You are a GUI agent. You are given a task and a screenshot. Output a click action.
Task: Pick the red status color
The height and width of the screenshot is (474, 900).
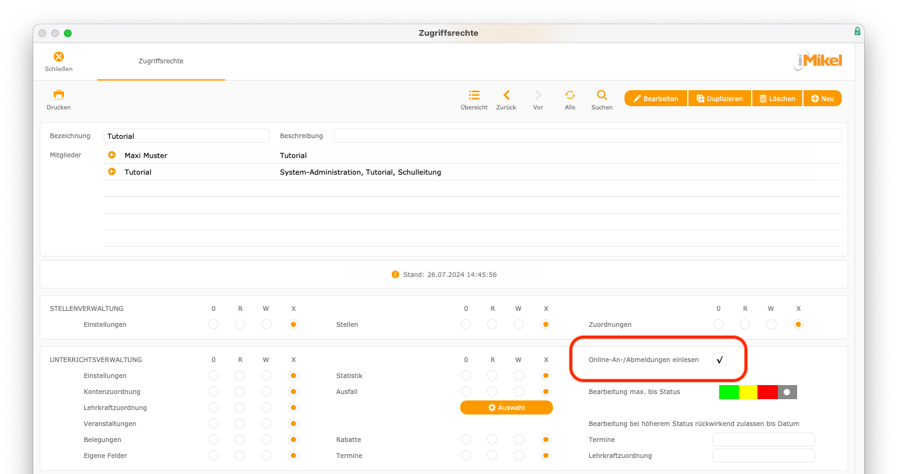(768, 391)
